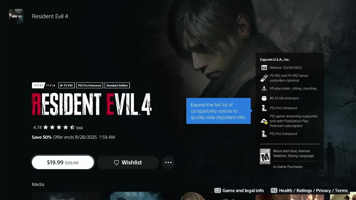Click the storage disk icon beside 89.23 GB
Image resolution: width=356 pixels, height=200 pixels.
[264, 98]
